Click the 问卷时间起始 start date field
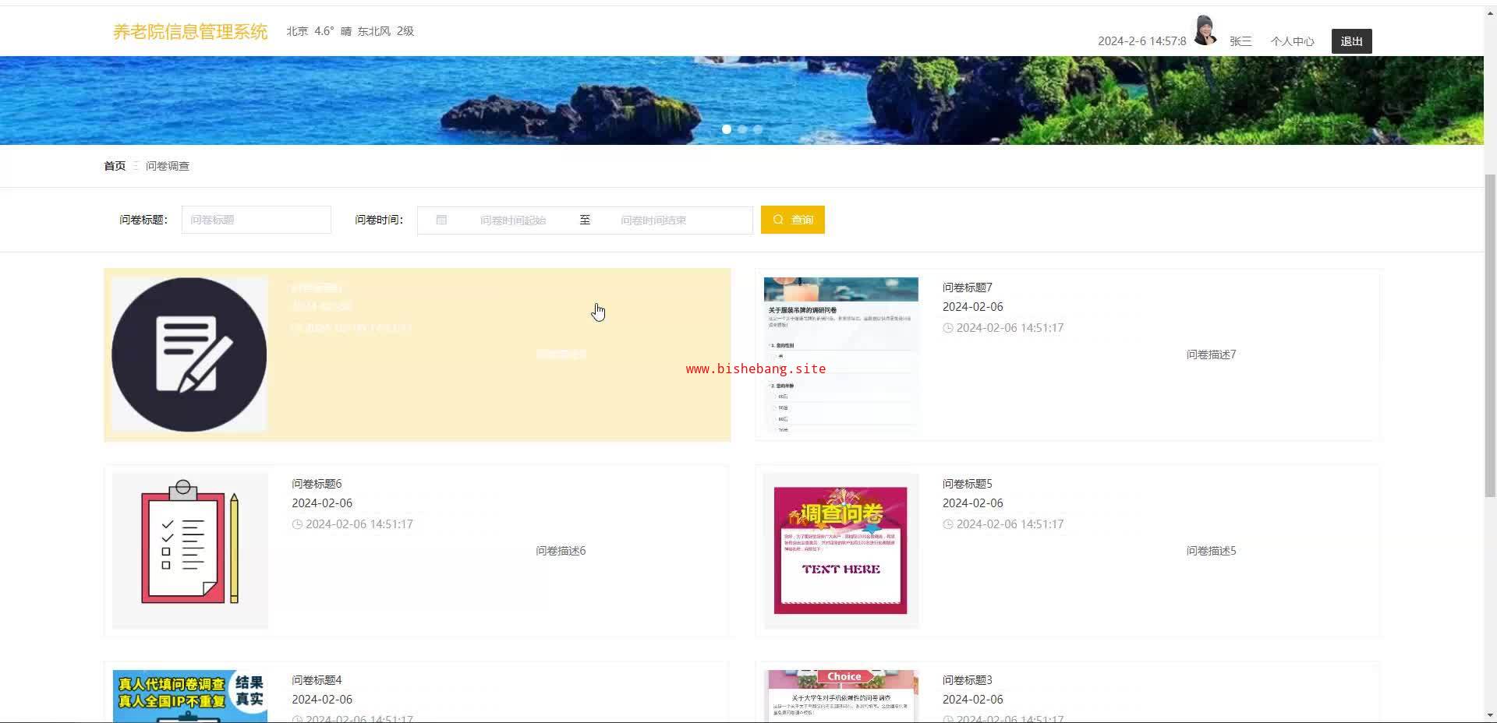 pyautogui.click(x=513, y=220)
